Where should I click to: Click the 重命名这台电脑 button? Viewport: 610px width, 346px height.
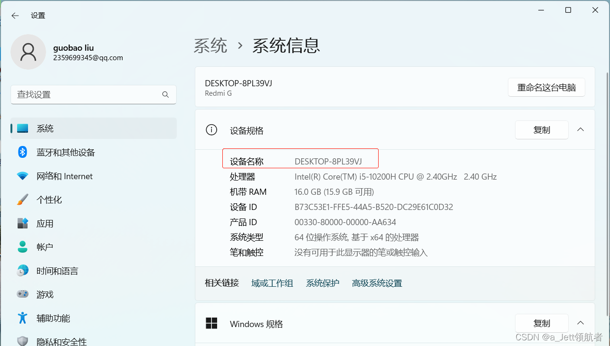[546, 87]
